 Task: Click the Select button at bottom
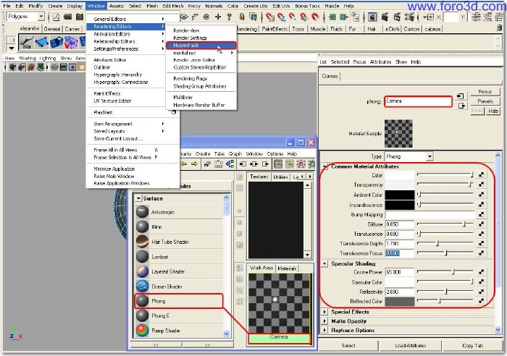348,345
